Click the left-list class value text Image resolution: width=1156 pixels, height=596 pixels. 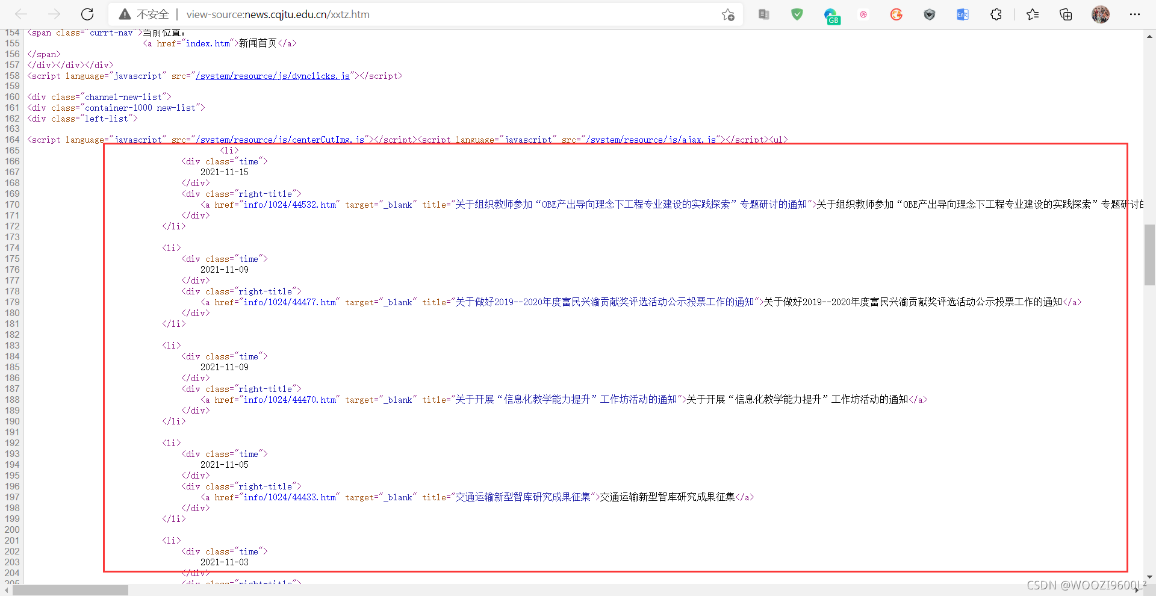pos(107,119)
